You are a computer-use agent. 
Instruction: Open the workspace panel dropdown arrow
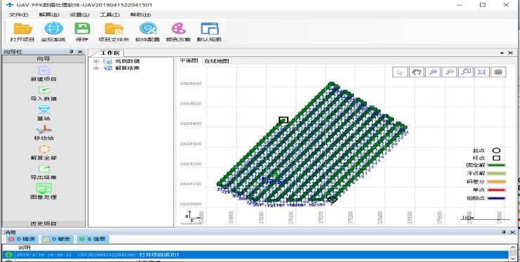[502, 53]
